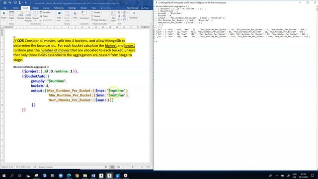Open the Windows Start menu
The image size is (318, 179).
(x=4, y=176)
